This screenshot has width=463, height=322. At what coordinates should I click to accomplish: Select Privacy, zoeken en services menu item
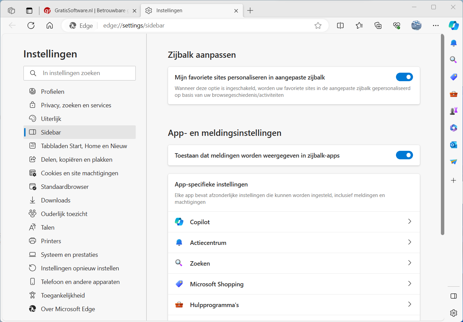pos(76,105)
